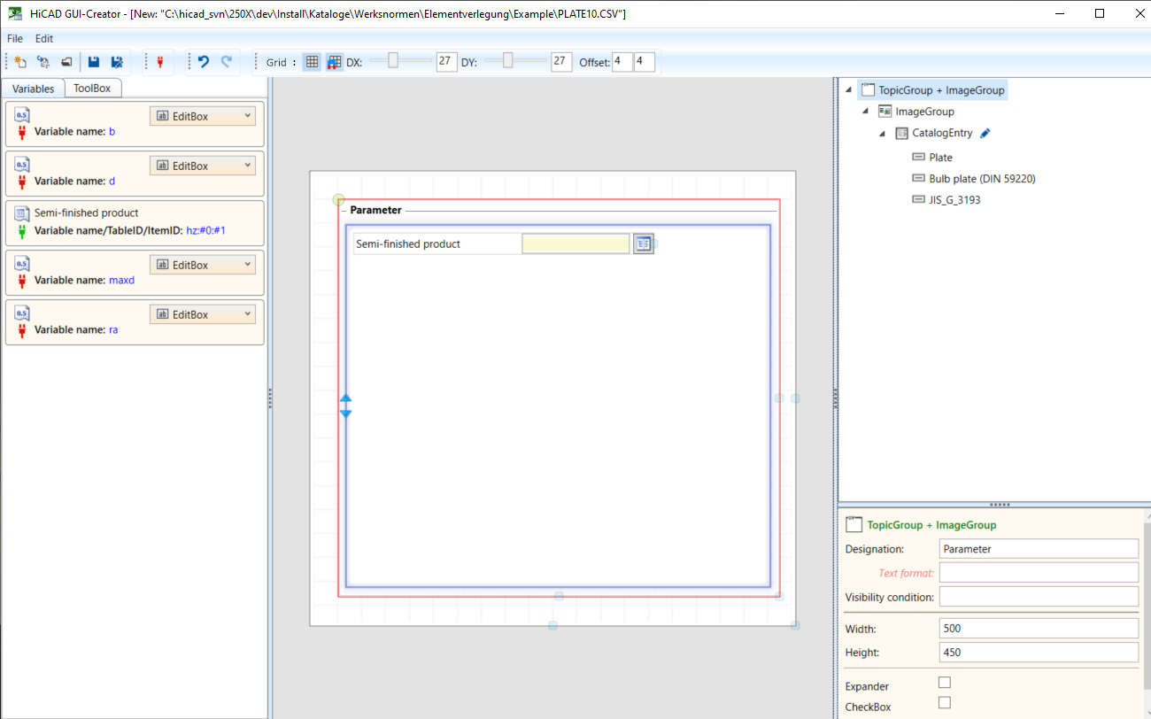Toggle the grid display button
Screen dimensions: 1151x719
(x=312, y=62)
